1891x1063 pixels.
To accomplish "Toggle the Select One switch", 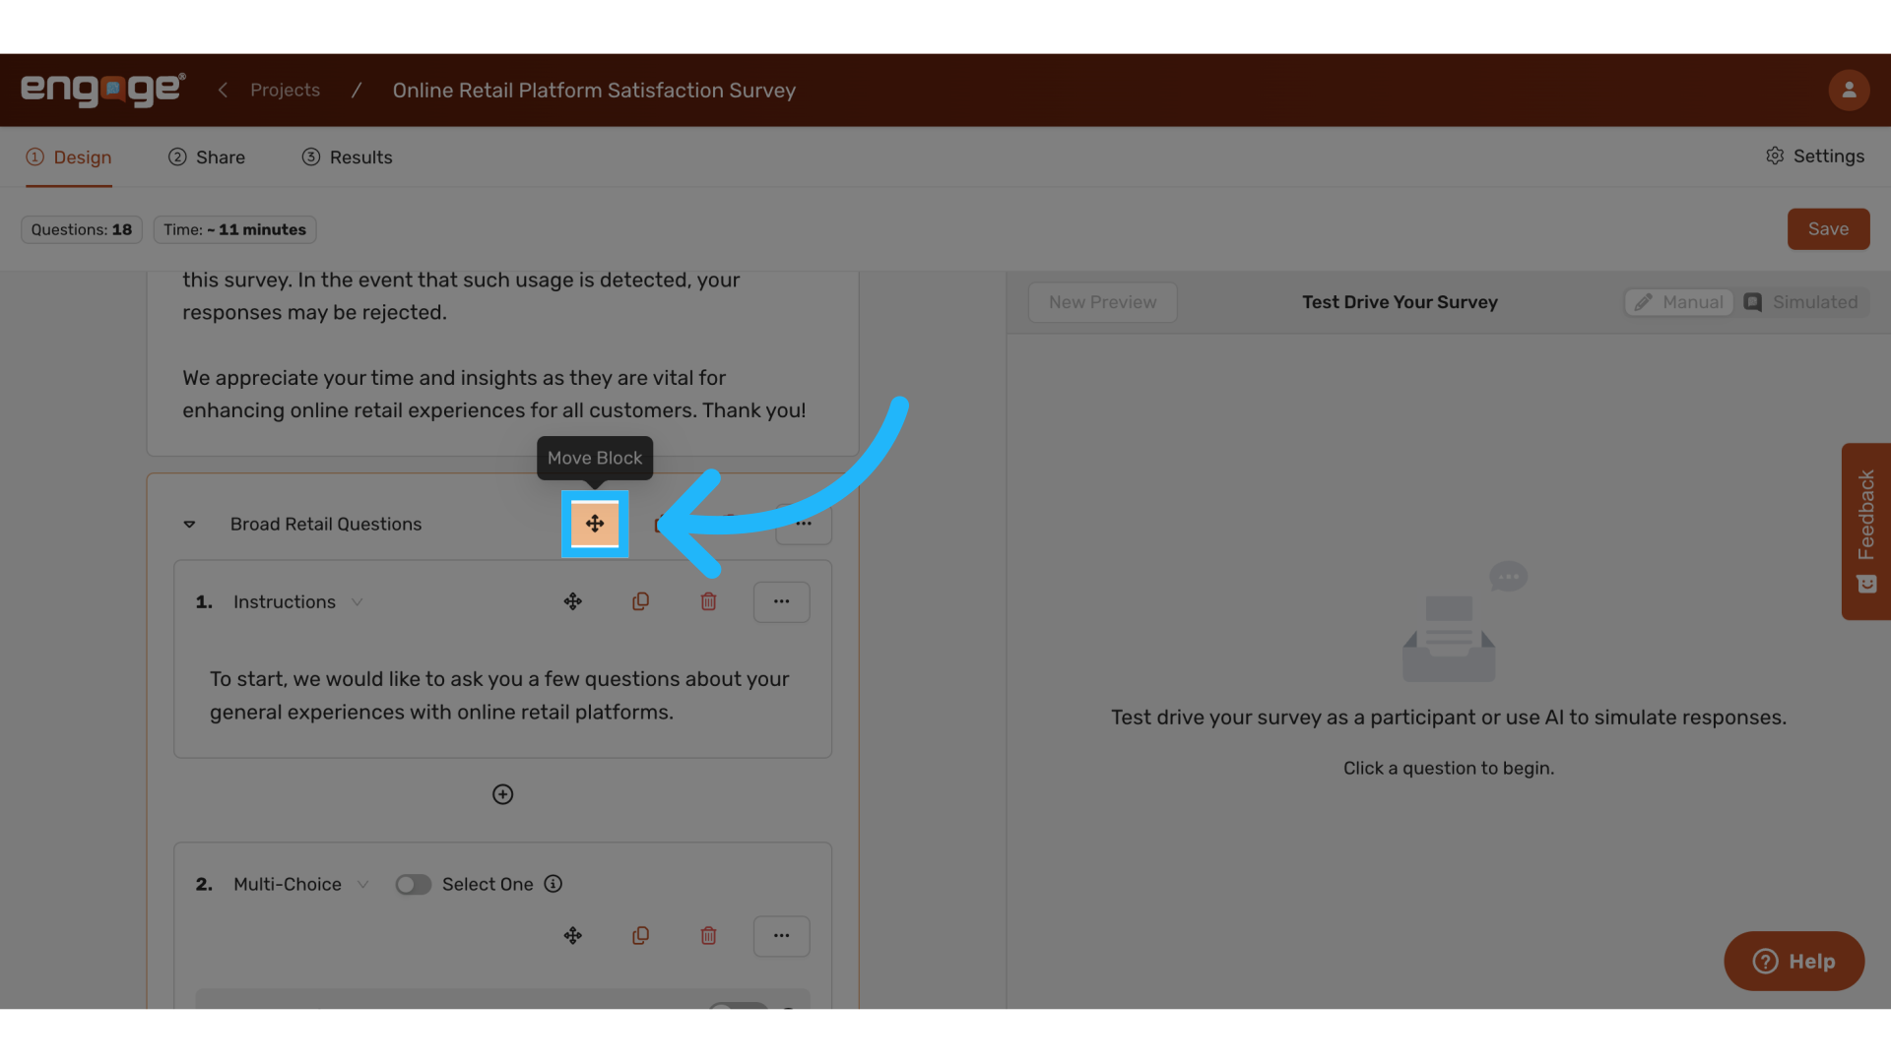I will click(x=414, y=885).
